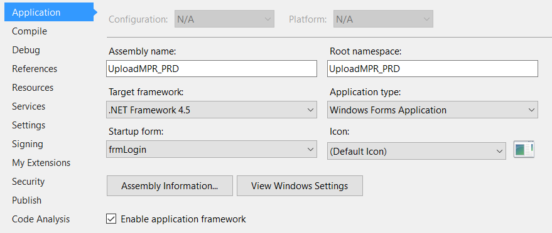Open the Platform dropdown
This screenshot has height=233, width=552.
tap(383, 19)
